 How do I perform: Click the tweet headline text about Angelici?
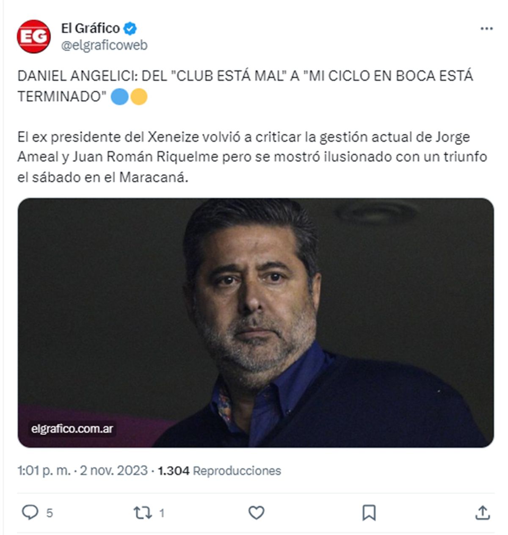point(245,86)
